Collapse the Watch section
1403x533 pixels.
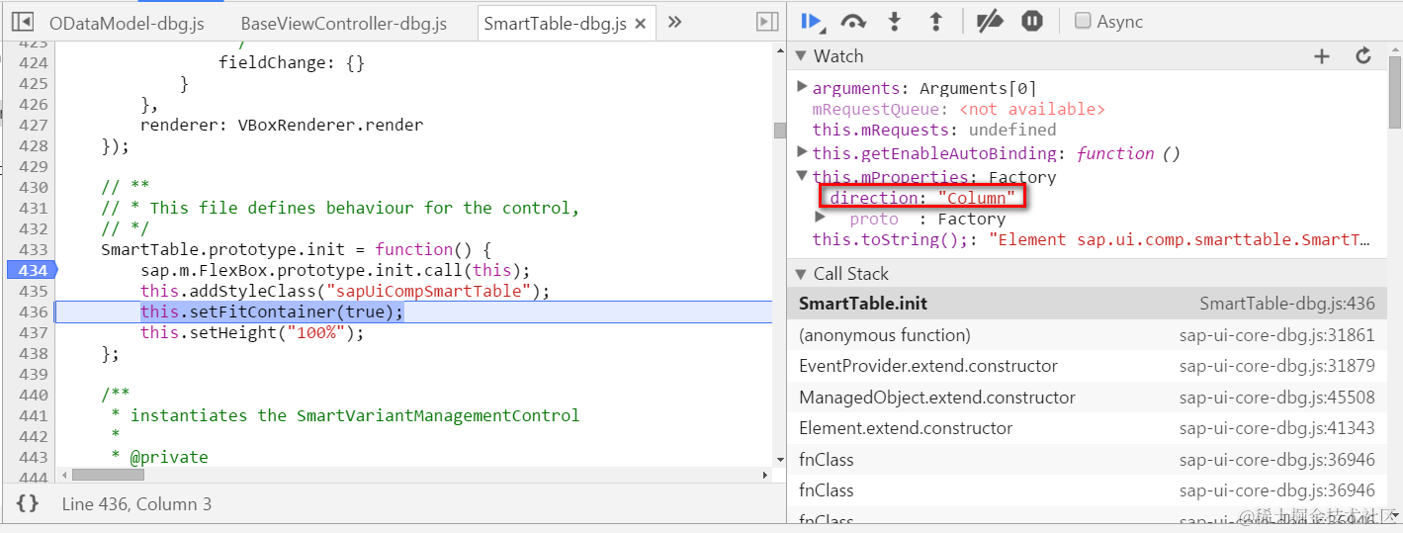point(802,56)
